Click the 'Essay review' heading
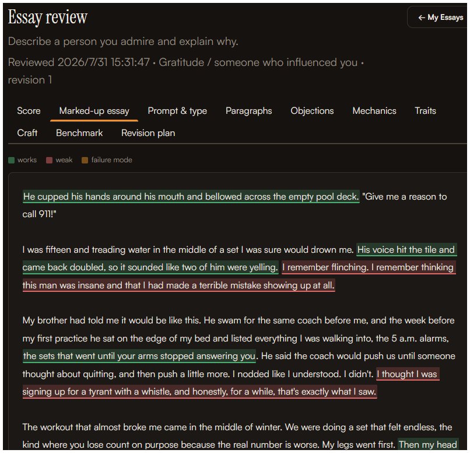The image size is (470, 453). click(x=48, y=17)
